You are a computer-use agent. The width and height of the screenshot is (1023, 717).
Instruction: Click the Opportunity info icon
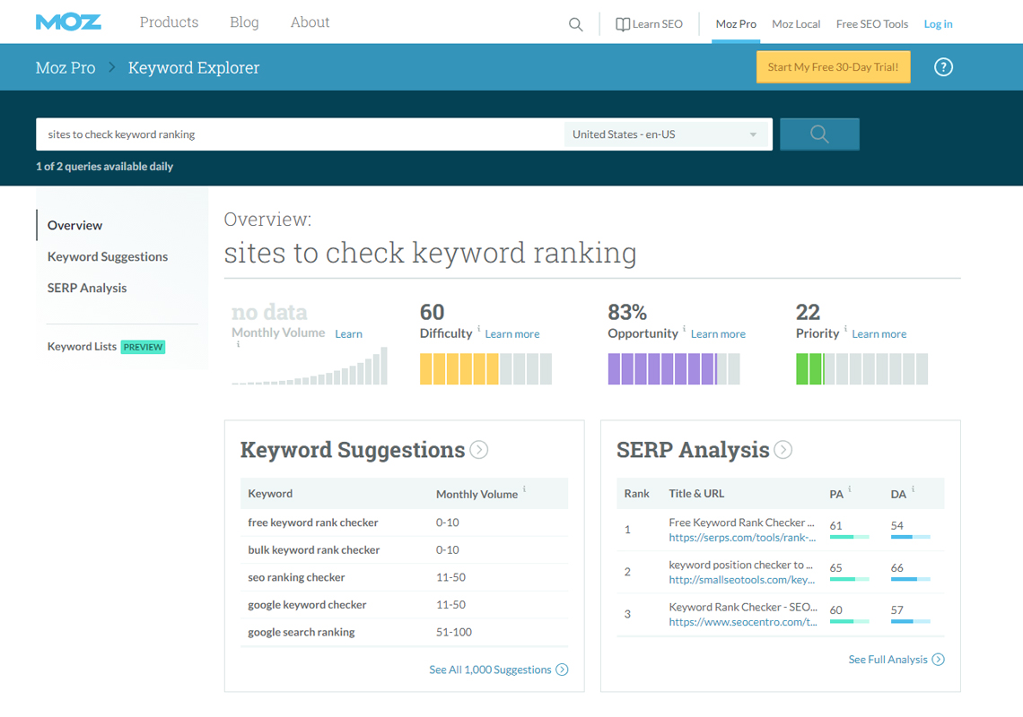(x=685, y=329)
